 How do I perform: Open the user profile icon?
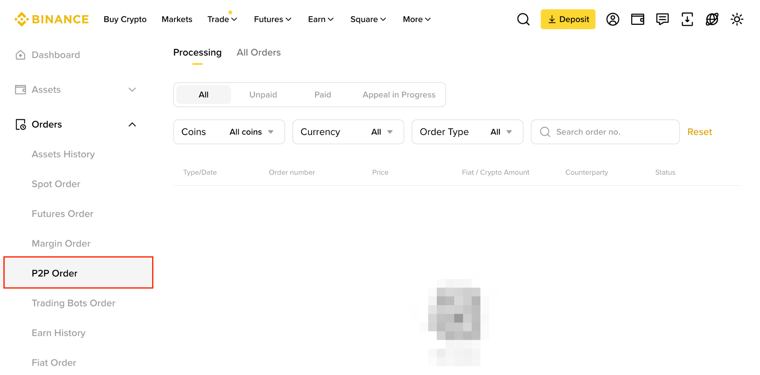click(613, 19)
